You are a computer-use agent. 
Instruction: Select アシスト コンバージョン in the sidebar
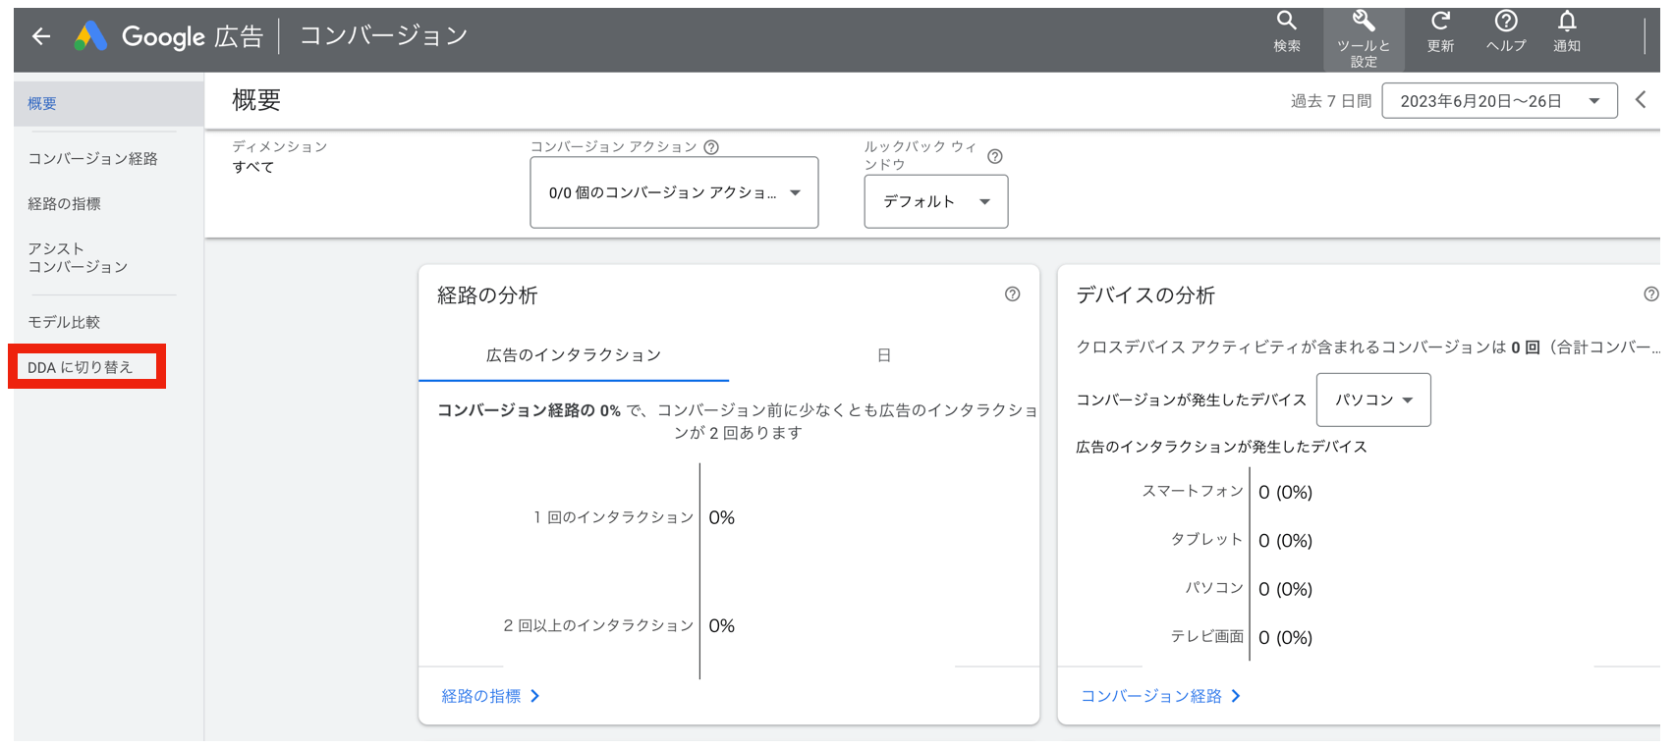tap(78, 257)
